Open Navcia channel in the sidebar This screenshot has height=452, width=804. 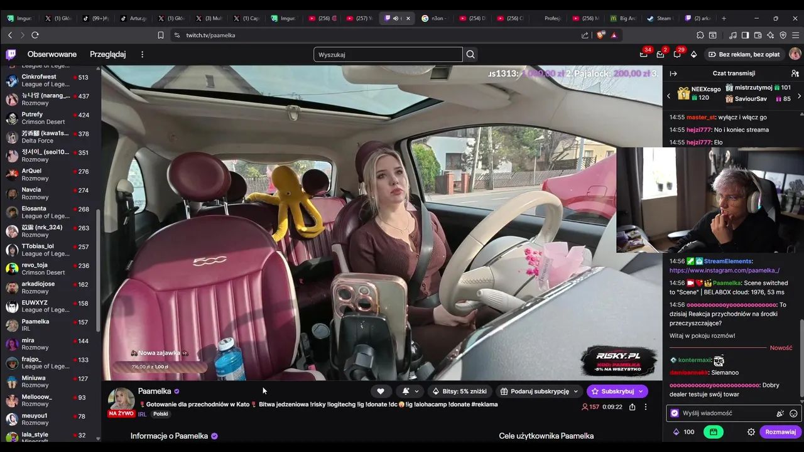point(50,193)
